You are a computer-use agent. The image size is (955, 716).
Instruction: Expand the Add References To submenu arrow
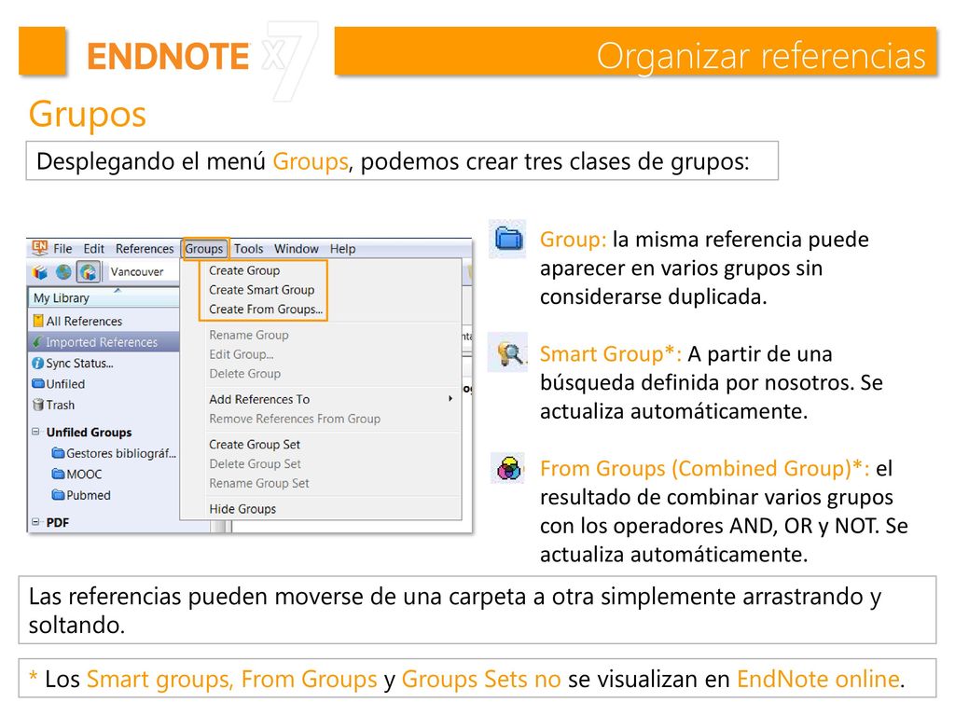click(x=450, y=399)
